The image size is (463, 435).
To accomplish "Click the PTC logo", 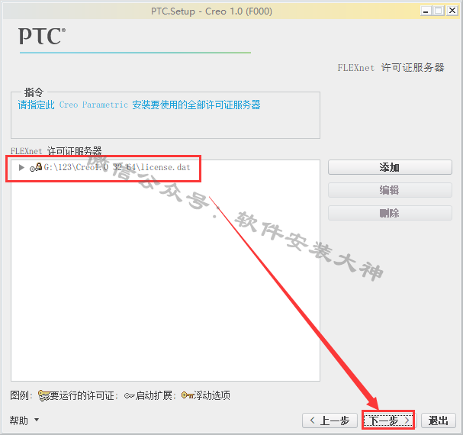I will pos(42,36).
